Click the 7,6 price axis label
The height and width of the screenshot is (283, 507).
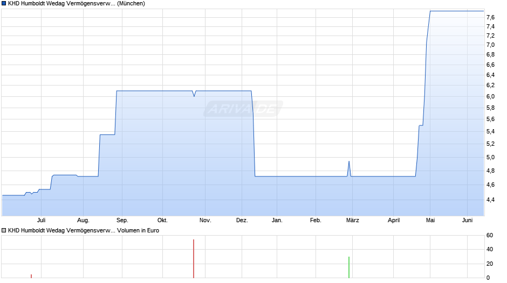[x=490, y=17]
